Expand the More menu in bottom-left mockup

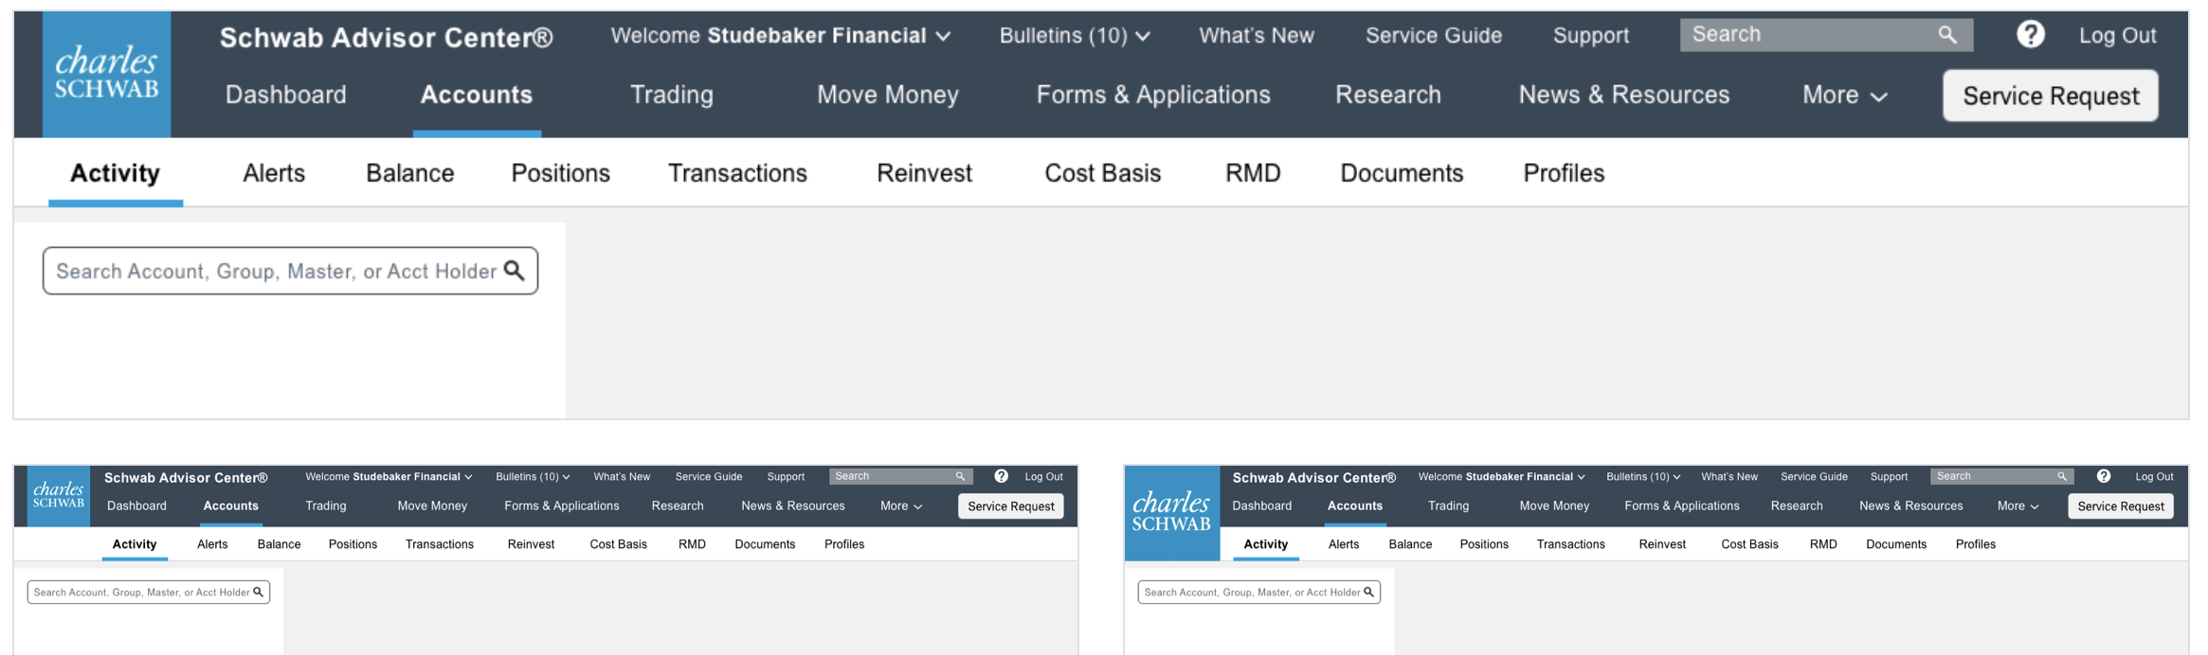(x=901, y=505)
